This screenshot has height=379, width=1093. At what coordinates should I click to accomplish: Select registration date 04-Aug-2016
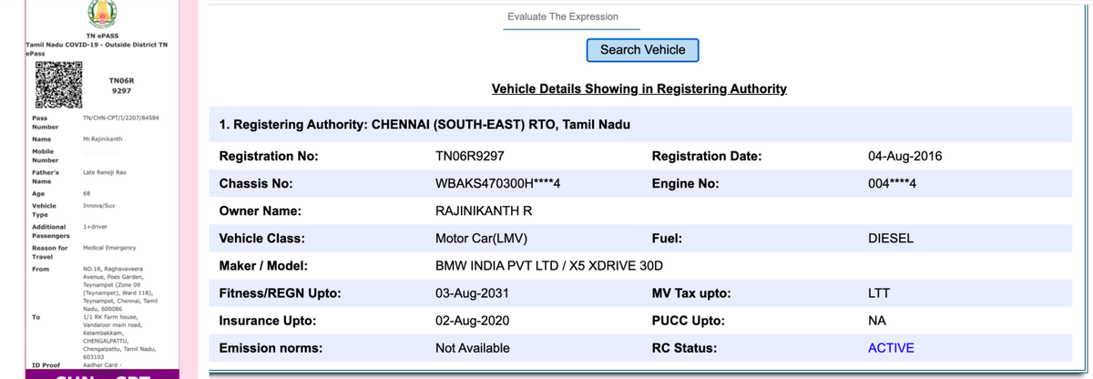pos(905,157)
